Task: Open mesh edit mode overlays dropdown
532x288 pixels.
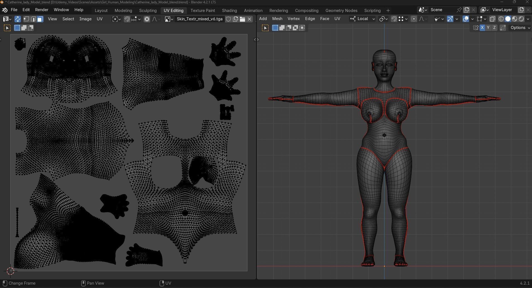Action: (481, 19)
